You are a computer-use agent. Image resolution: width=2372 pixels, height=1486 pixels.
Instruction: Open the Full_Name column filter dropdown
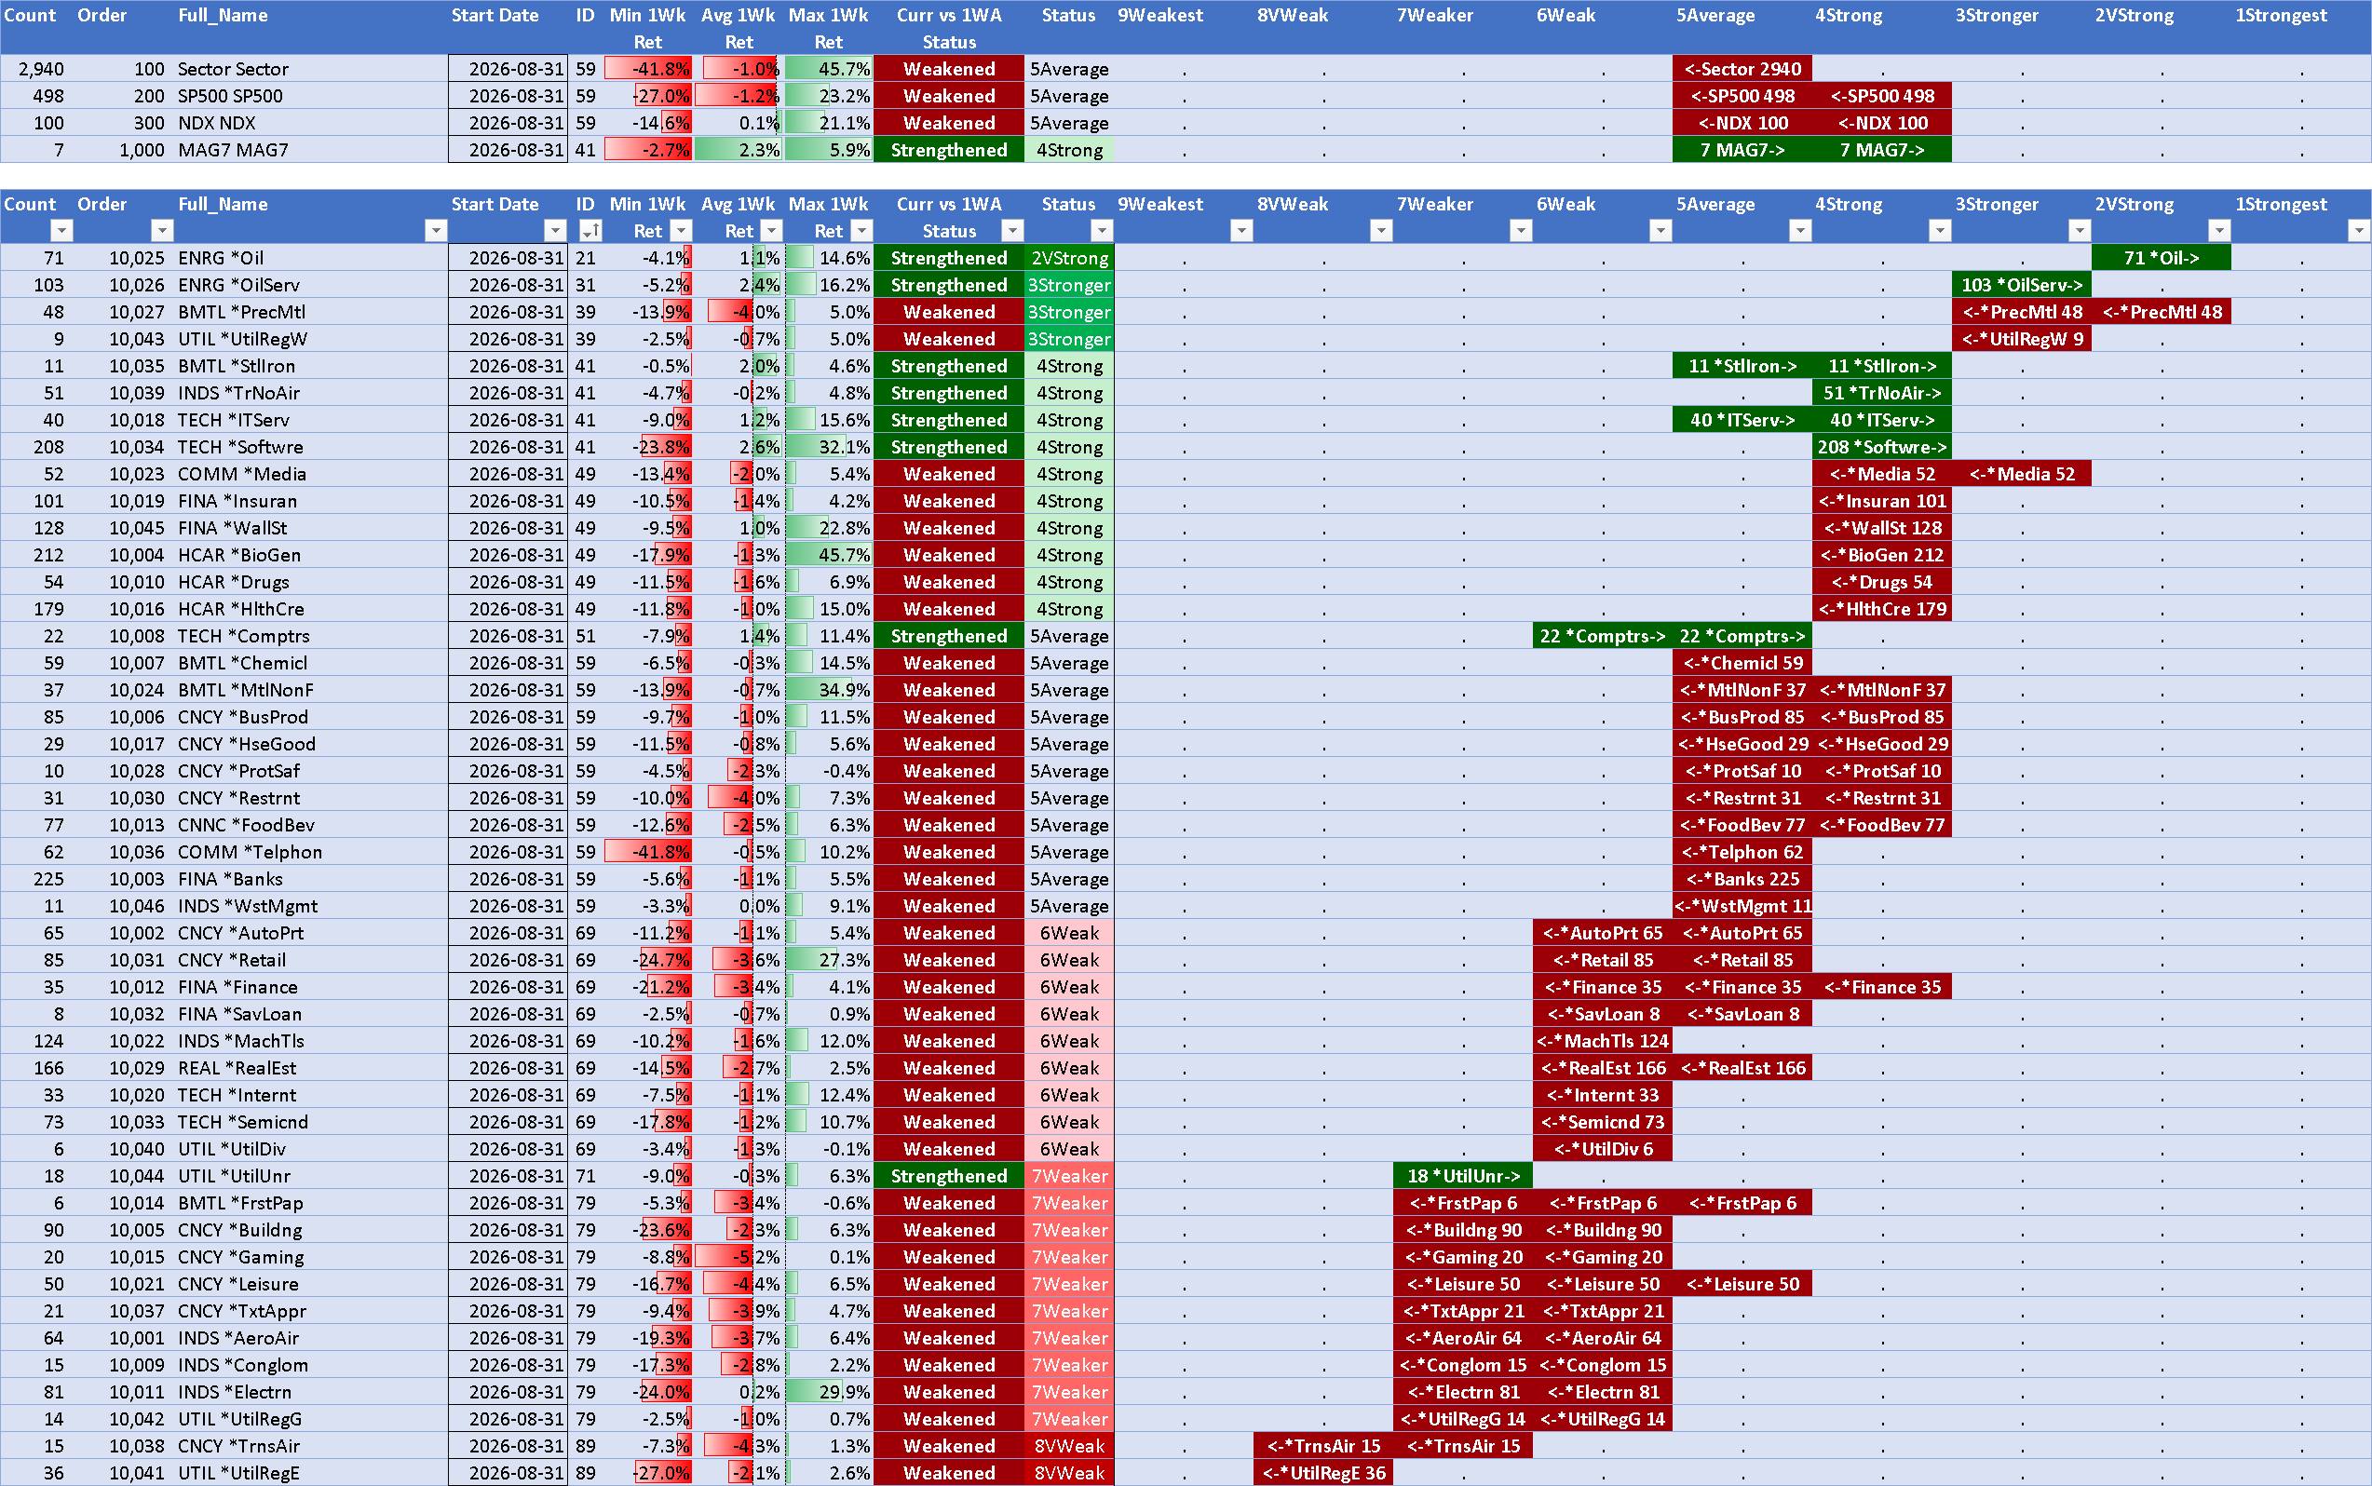[x=436, y=231]
